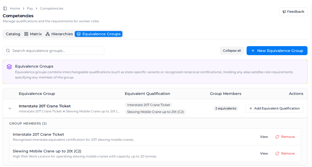
Task: Click the Equivalent Qualification column header
Action: pos(148,94)
